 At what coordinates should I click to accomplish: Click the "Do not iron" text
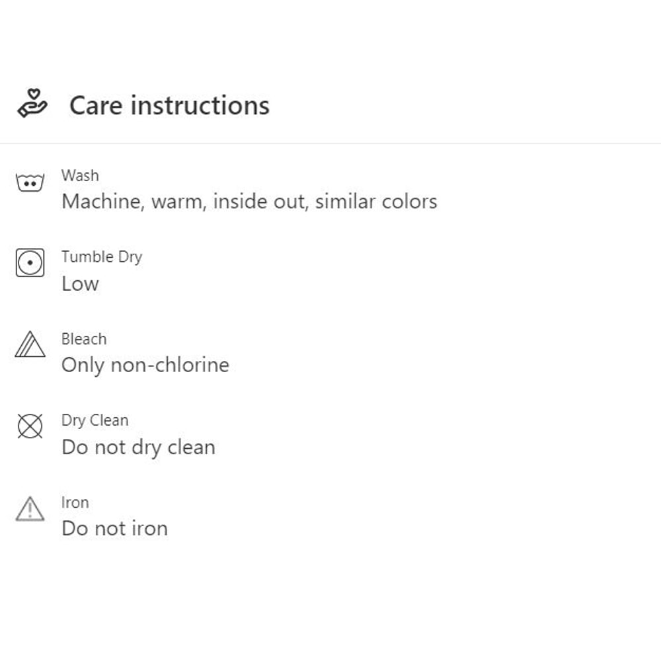pyautogui.click(x=114, y=529)
